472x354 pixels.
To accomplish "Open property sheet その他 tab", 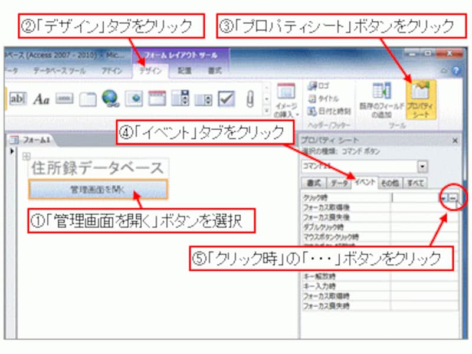I will [390, 183].
